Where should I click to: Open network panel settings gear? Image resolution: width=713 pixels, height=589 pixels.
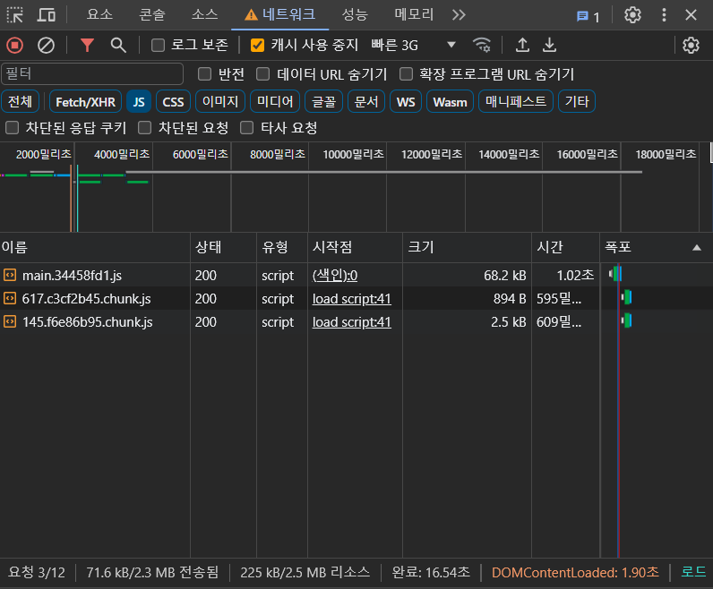tap(691, 45)
